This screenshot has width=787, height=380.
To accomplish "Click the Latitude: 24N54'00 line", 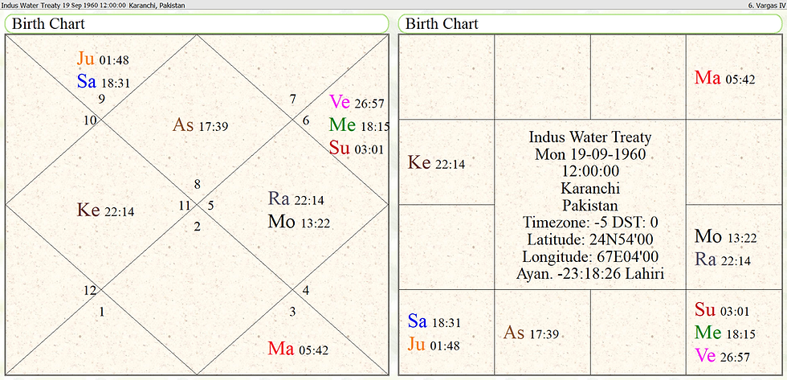I will [x=590, y=240].
